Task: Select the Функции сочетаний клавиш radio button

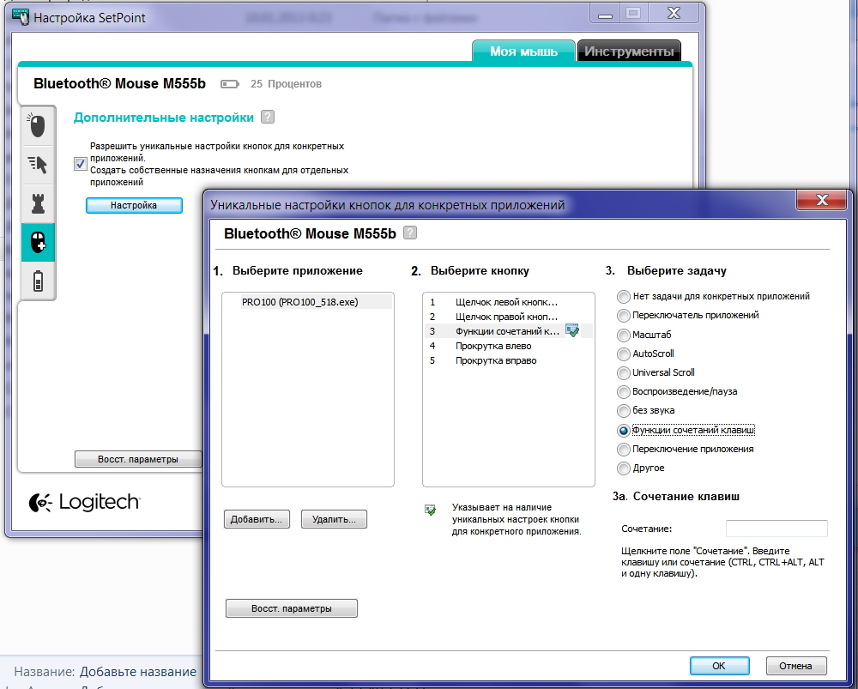Action: click(623, 431)
